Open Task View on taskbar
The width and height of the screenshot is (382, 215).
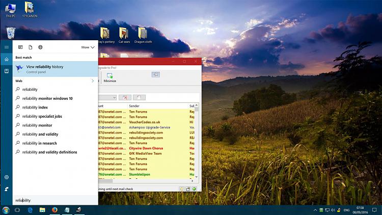pyautogui.click(x=17, y=210)
